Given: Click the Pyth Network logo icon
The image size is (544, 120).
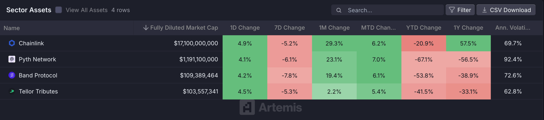Looking at the screenshot, I should [x=12, y=59].
